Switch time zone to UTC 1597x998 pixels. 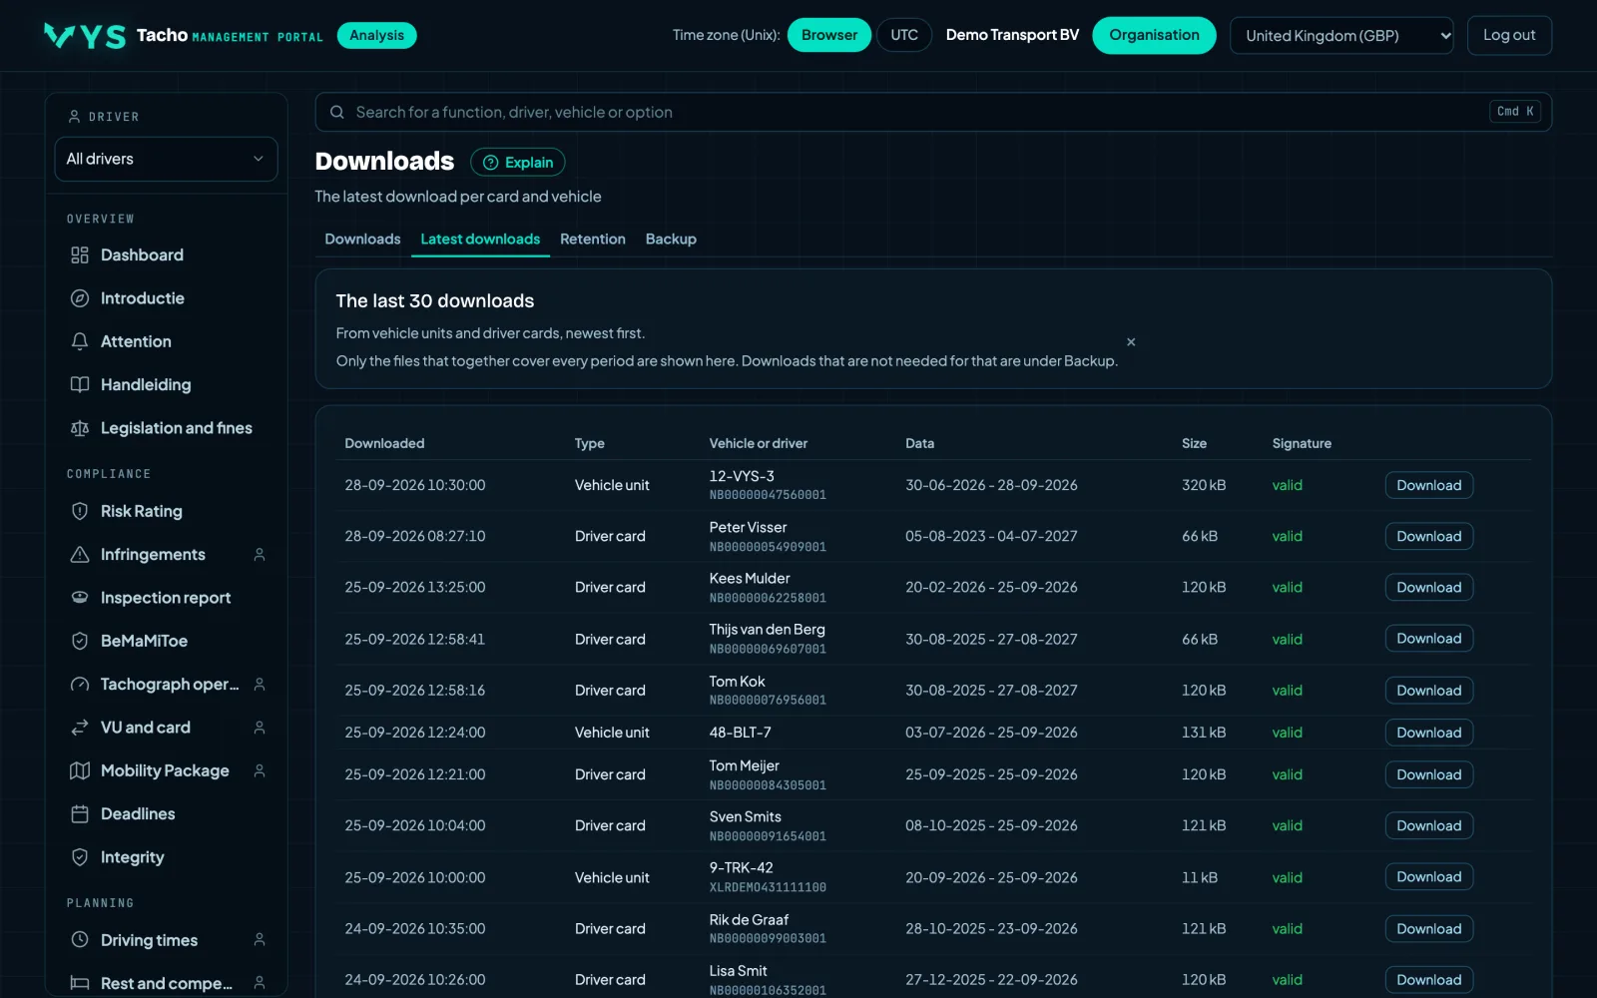tap(904, 35)
